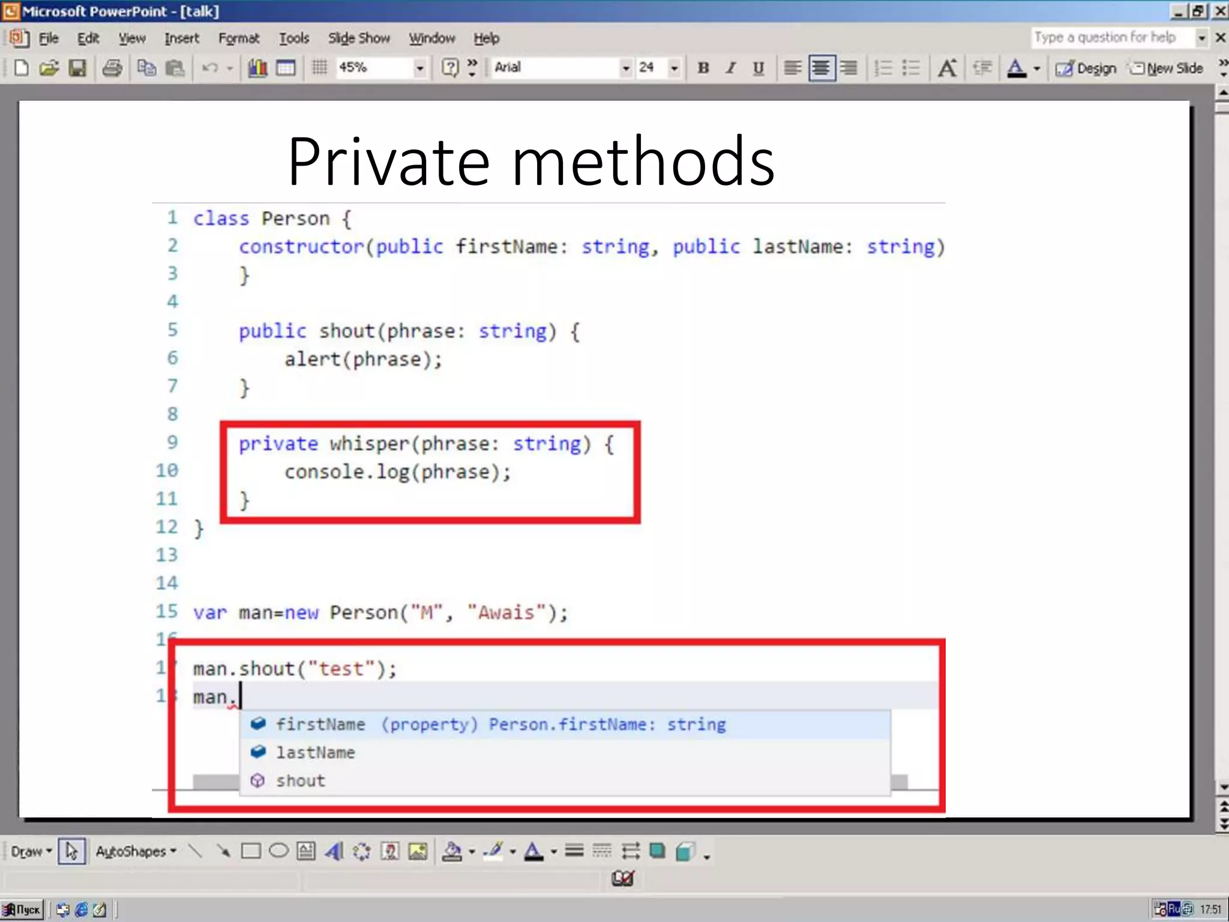Expand Line Color dropdown arrow
Screen dimensions: 1229x922
[512, 852]
